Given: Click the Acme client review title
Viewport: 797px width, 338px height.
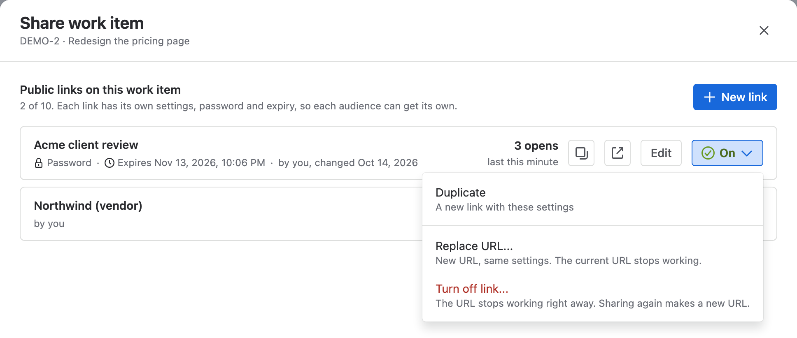Looking at the screenshot, I should [x=86, y=145].
